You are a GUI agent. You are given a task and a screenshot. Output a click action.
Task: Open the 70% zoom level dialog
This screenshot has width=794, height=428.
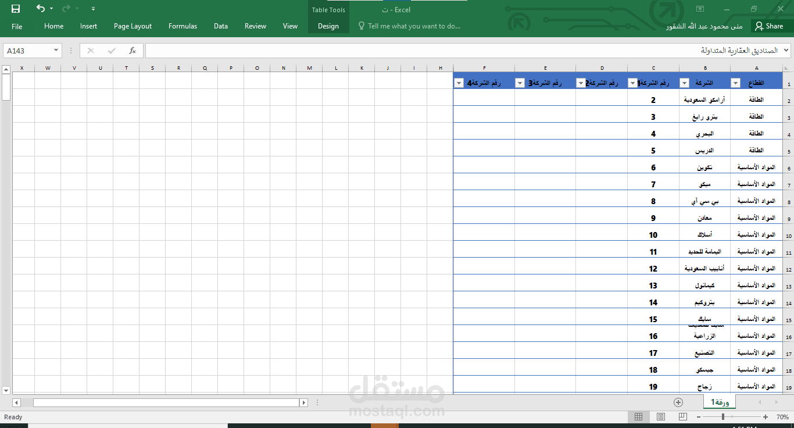coord(782,417)
